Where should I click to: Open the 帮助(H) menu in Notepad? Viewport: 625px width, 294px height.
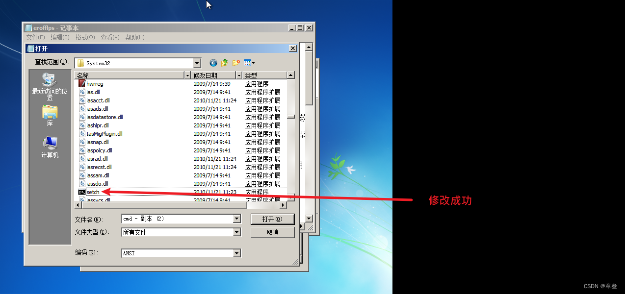135,37
